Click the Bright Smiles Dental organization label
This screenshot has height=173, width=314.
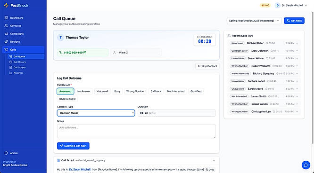point(15,165)
